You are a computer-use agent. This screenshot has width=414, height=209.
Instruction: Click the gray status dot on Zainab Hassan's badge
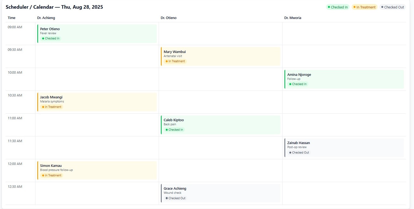290,152
